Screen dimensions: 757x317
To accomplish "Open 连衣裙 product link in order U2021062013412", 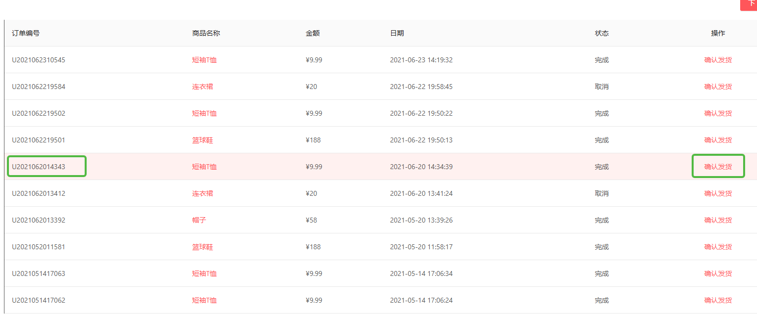I will (202, 193).
